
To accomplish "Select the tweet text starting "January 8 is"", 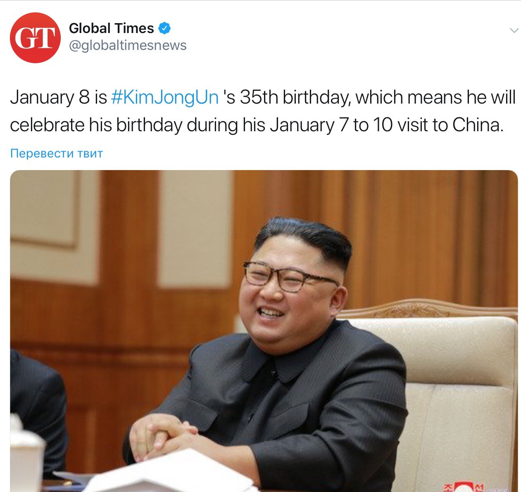I will click(263, 111).
